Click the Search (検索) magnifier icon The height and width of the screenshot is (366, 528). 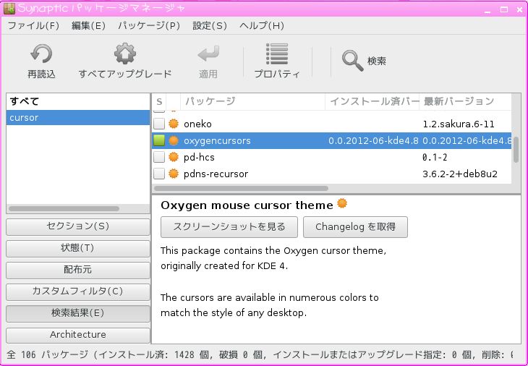point(352,61)
